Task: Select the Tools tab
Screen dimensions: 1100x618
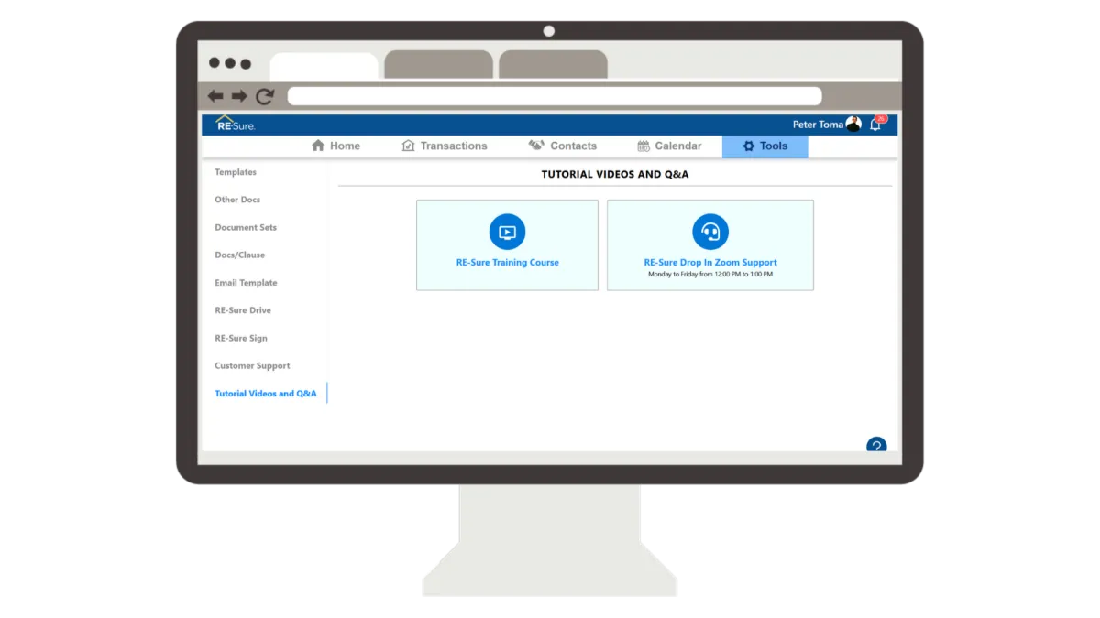Action: (x=765, y=146)
